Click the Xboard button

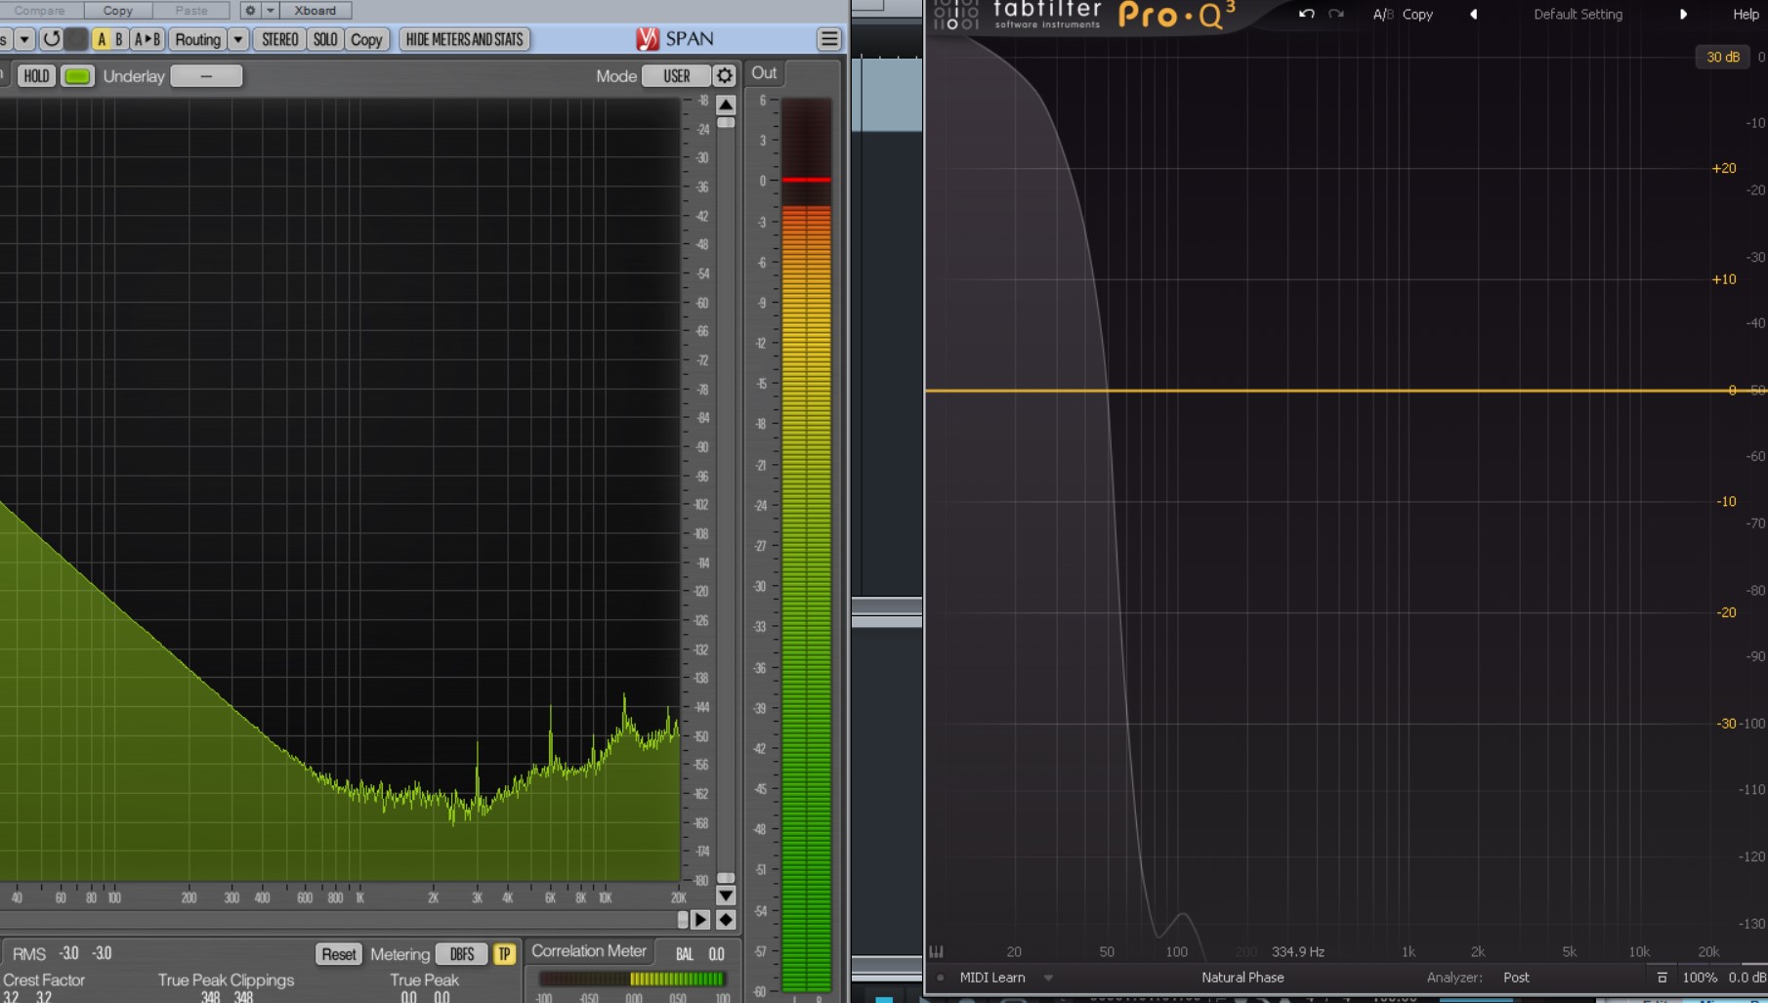point(316,10)
